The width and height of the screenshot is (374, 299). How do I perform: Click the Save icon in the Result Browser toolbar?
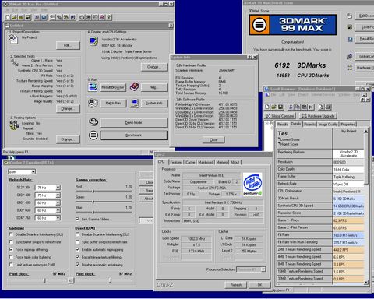coord(280,107)
